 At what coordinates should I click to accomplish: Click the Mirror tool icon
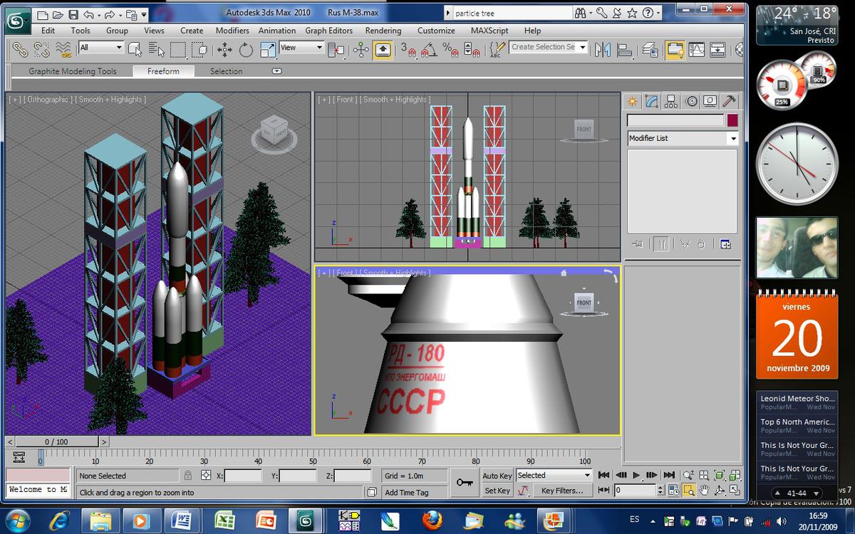603,49
